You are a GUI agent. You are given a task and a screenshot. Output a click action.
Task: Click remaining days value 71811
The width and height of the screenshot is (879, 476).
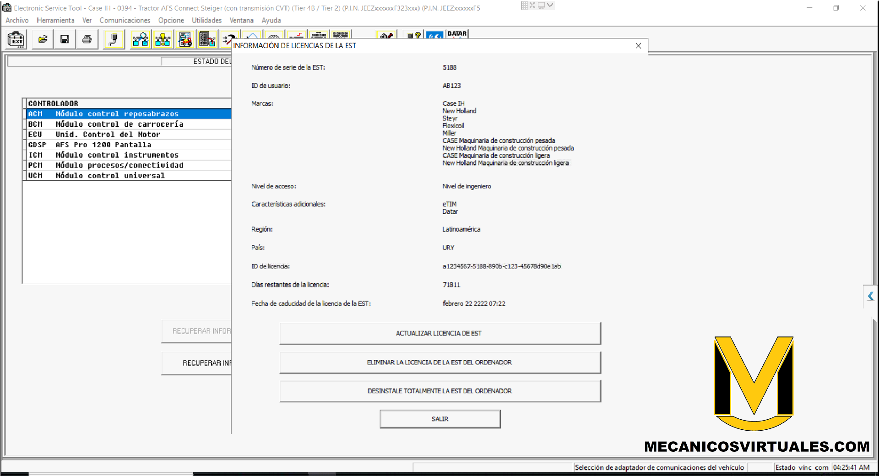(x=451, y=285)
